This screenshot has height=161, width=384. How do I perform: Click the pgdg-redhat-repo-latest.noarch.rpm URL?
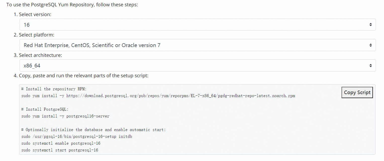click(180, 96)
